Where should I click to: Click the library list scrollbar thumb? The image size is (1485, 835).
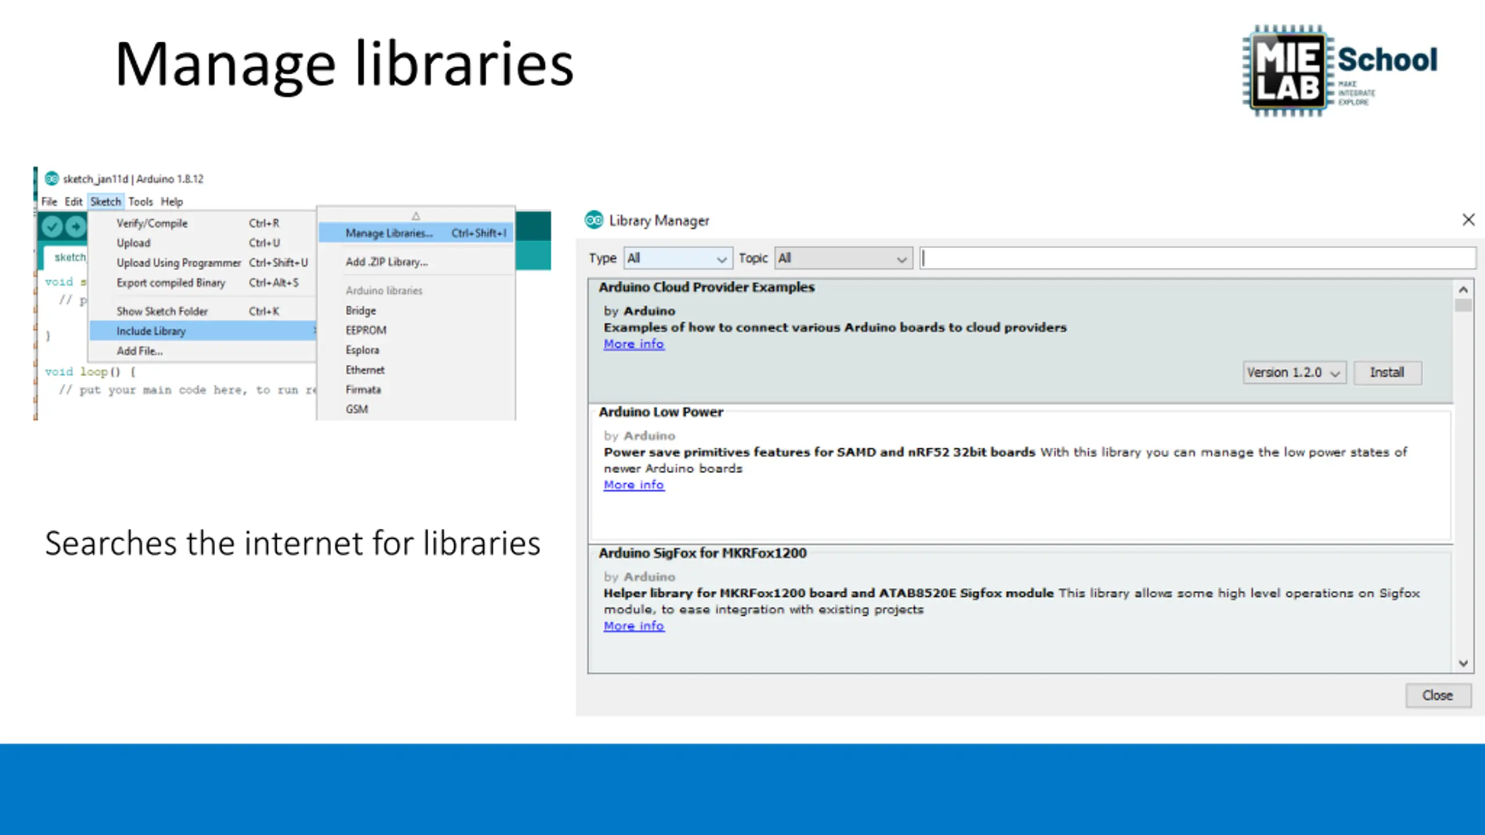coord(1463,305)
